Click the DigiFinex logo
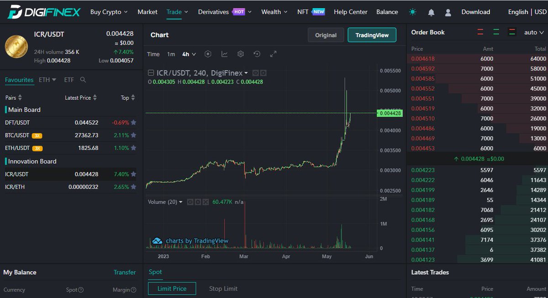548x298 pixels. pos(44,12)
